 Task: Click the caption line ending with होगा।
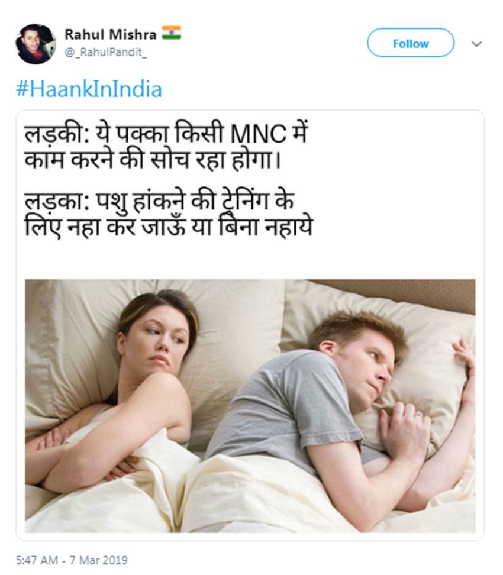pyautogui.click(x=153, y=160)
